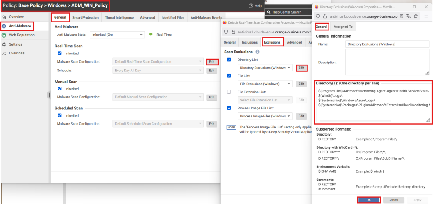Click into the Description text area
Image resolution: width=433 pixels, height=204 pixels.
pos(387,62)
